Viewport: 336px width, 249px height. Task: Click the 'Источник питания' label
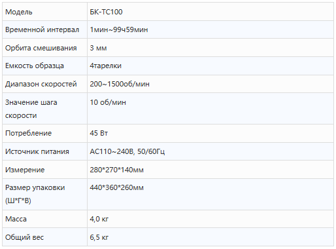click(x=37, y=151)
